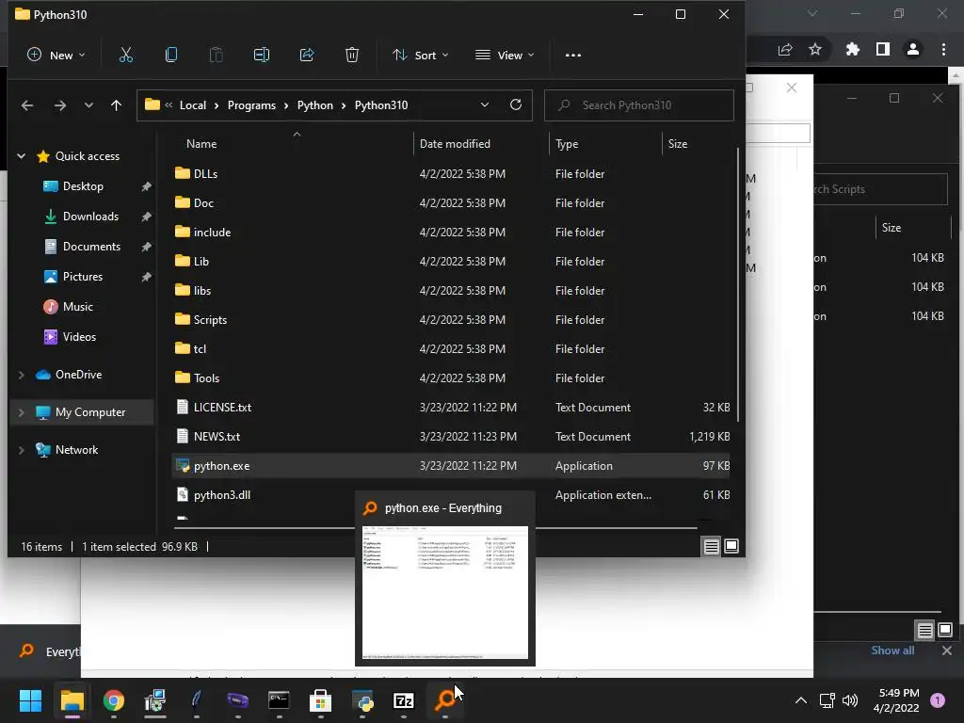The width and height of the screenshot is (964, 723).
Task: Go forward with the right arrow
Action: point(59,105)
